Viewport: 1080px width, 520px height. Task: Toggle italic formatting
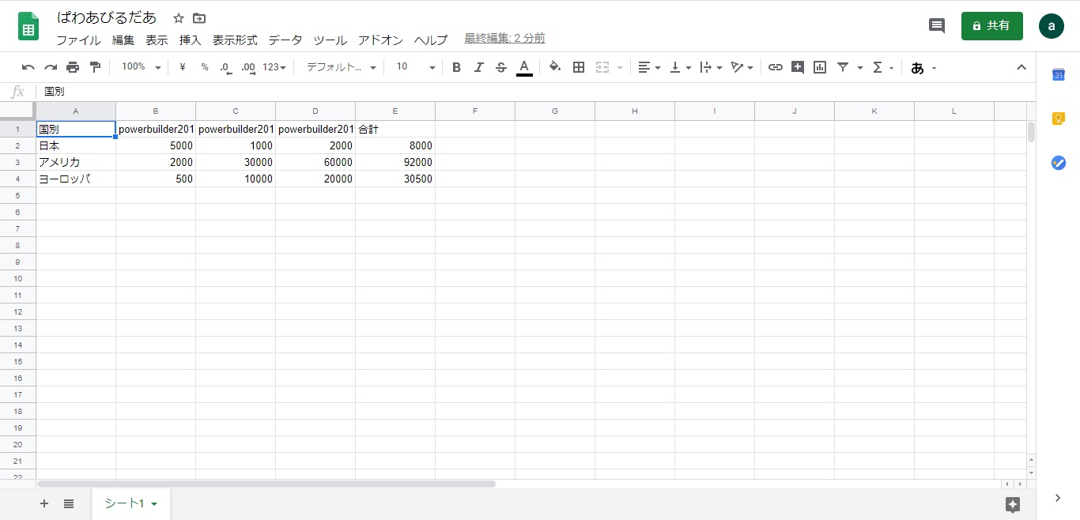click(478, 67)
